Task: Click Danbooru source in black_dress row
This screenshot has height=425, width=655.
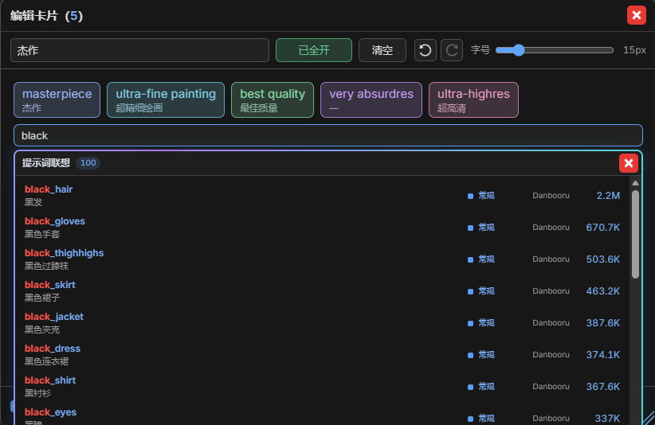Action: click(551, 354)
